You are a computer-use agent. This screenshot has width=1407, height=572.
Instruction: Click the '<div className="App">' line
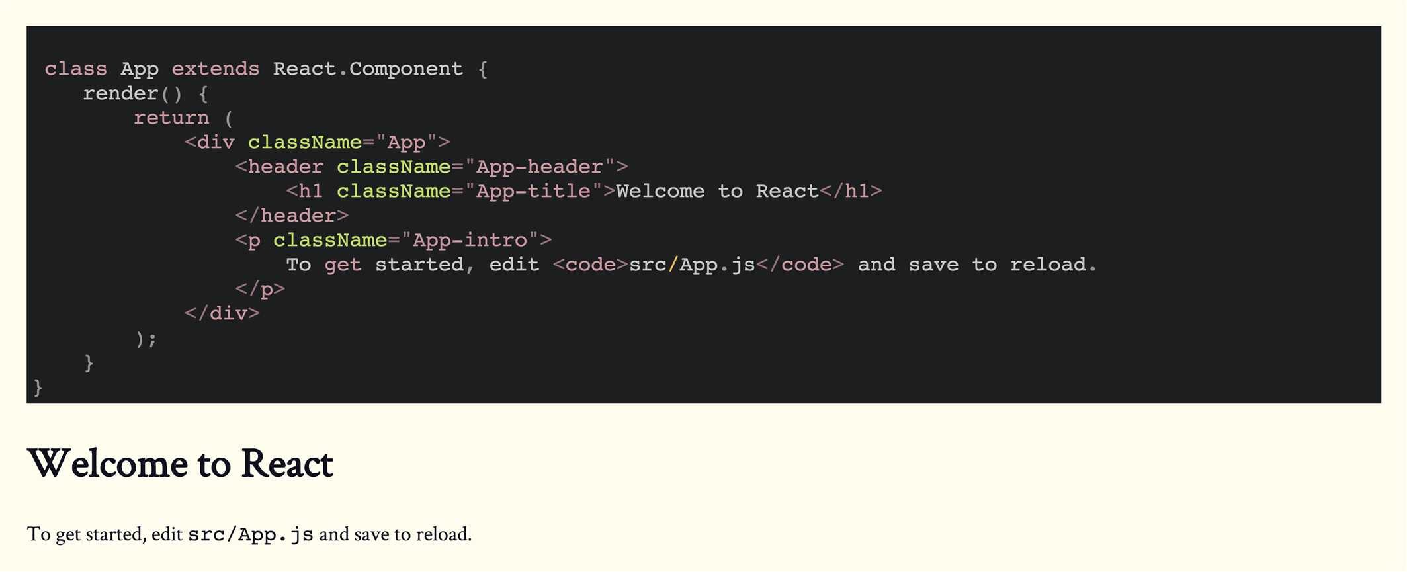[318, 142]
